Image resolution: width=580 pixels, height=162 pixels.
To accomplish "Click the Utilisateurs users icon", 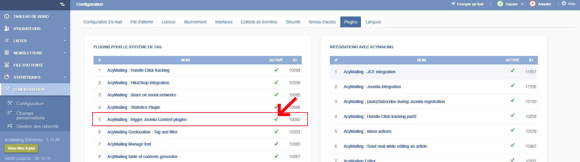I will point(7,28).
